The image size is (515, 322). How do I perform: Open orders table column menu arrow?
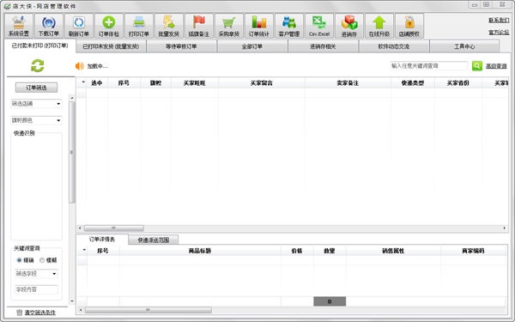[x=83, y=82]
